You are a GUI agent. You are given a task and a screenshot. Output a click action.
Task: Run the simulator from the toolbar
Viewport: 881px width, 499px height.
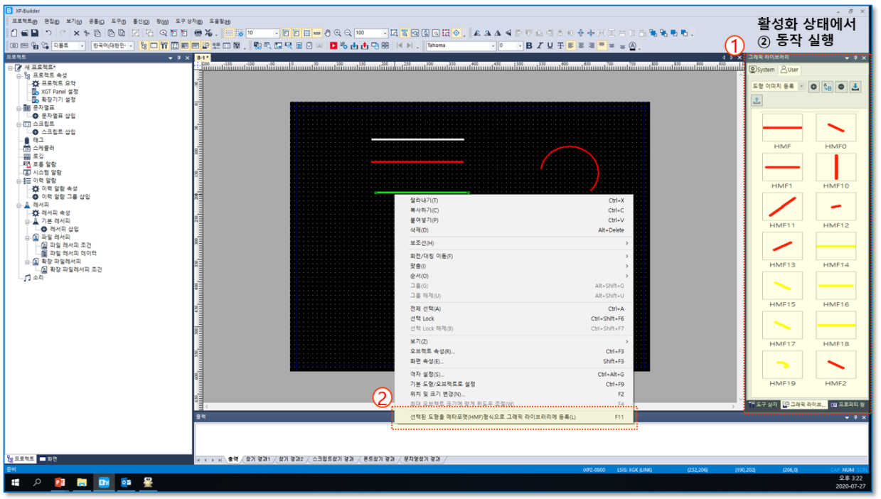coord(333,45)
